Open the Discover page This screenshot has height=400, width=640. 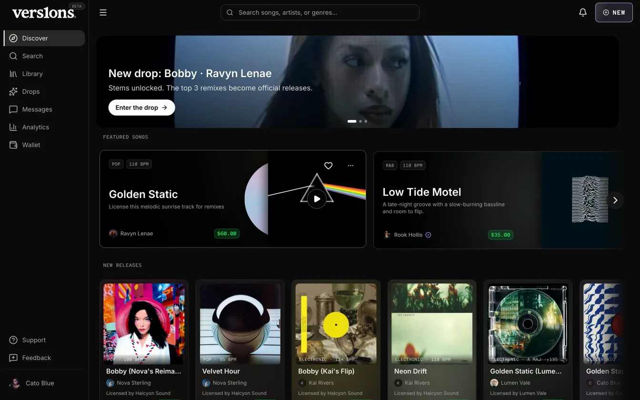(44, 38)
